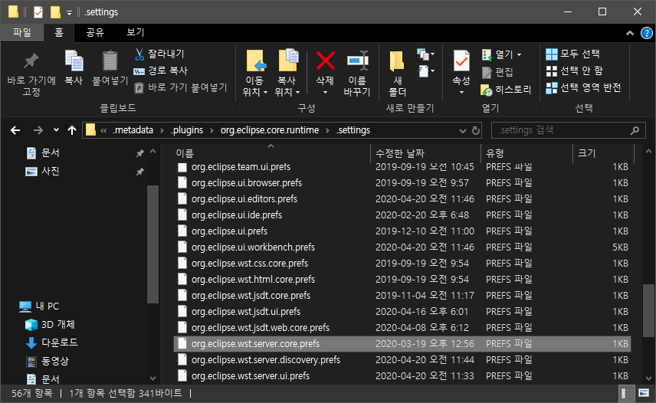Screen dimensions: 656x403
Task: Open Move to (이동 위치) menu
Action: pos(254,73)
